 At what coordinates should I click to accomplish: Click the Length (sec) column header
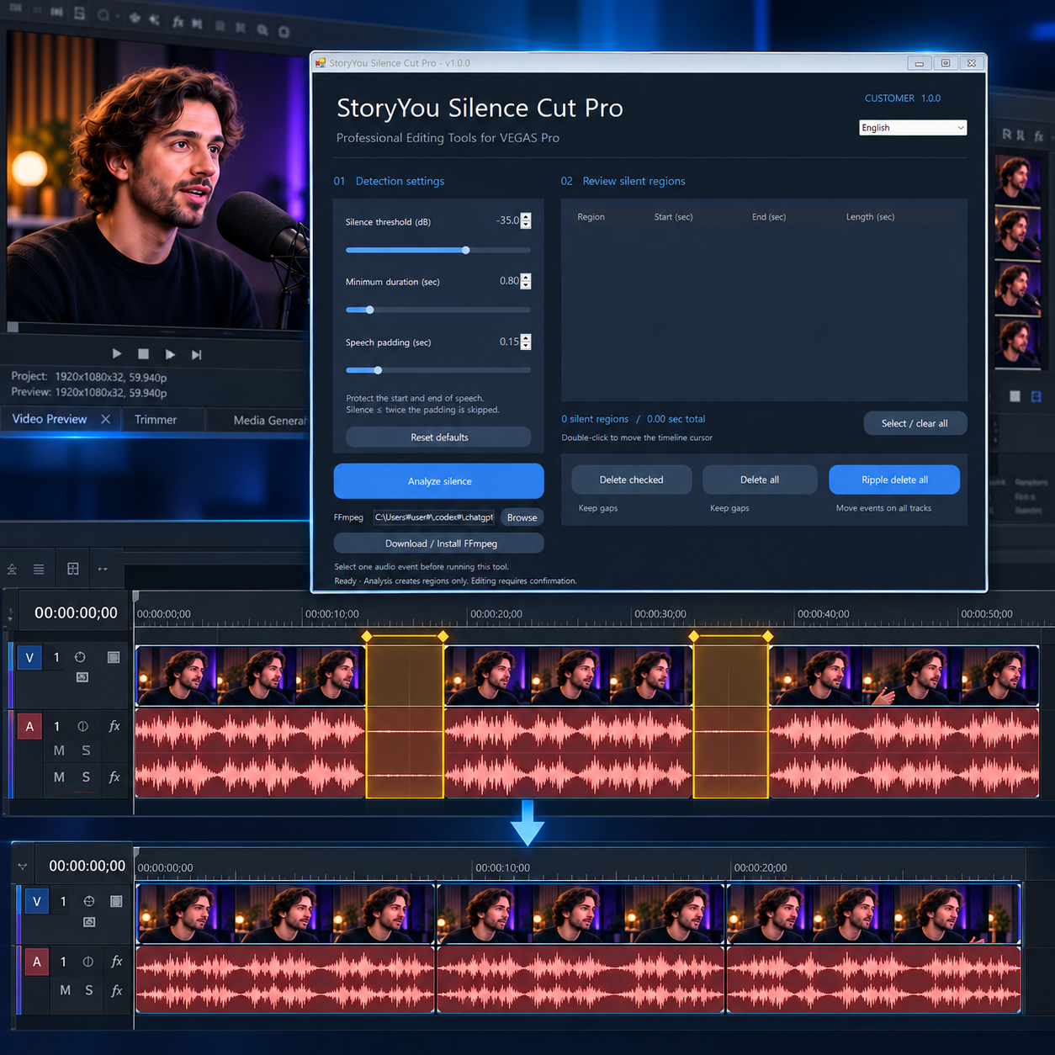click(x=870, y=217)
